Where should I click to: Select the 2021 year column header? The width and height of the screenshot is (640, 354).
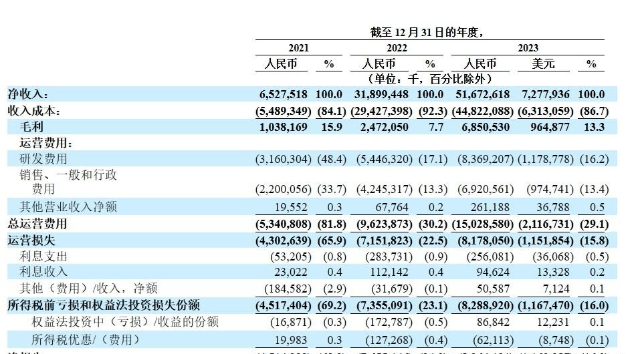(299, 48)
